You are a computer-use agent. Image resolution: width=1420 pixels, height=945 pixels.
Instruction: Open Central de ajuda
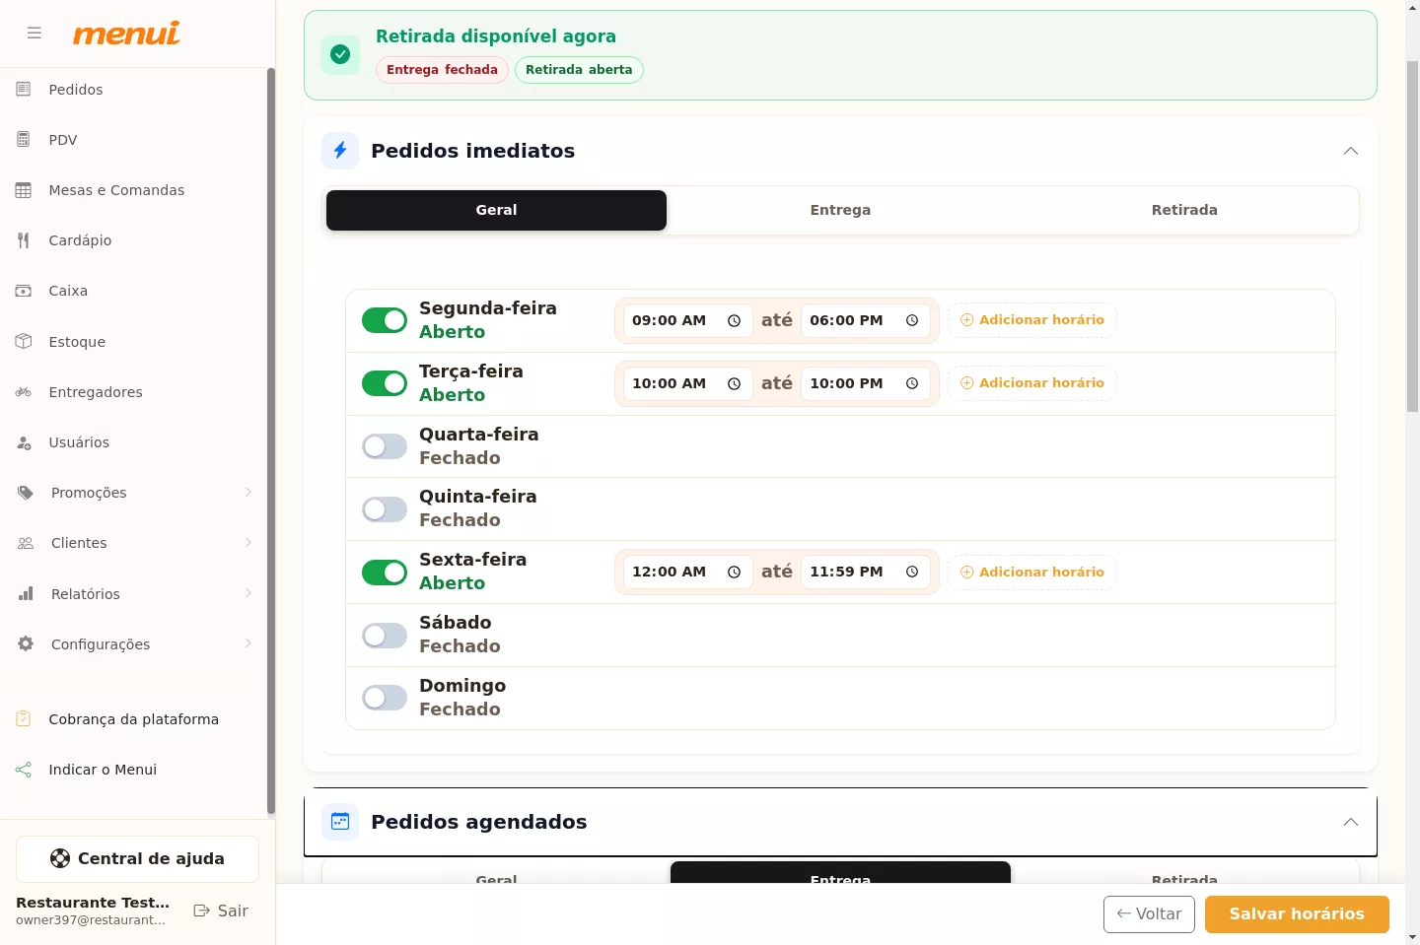tap(137, 859)
